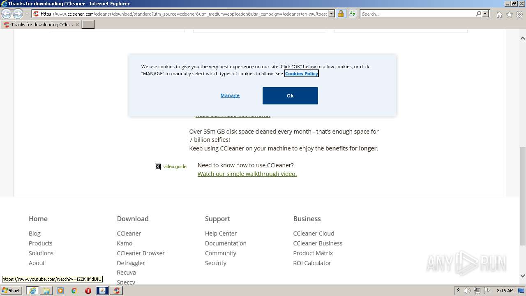Open the Recuva footer link

126,273
